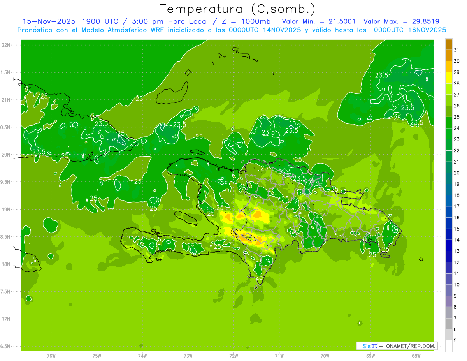Click the colorbar legend label 20

[x=457, y=173]
